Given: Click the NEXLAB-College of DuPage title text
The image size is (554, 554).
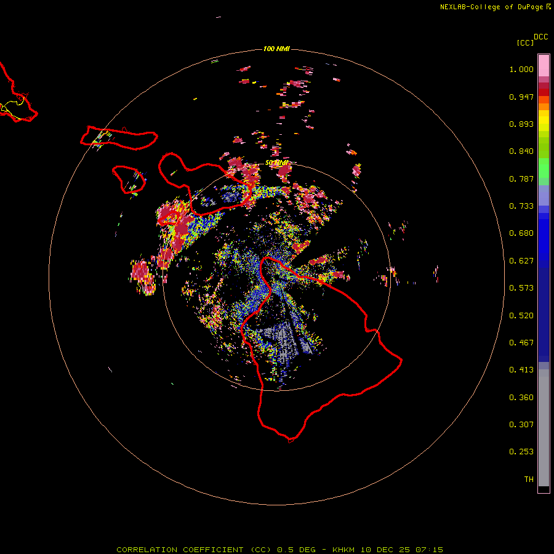Looking at the screenshot, I should coord(492,7).
